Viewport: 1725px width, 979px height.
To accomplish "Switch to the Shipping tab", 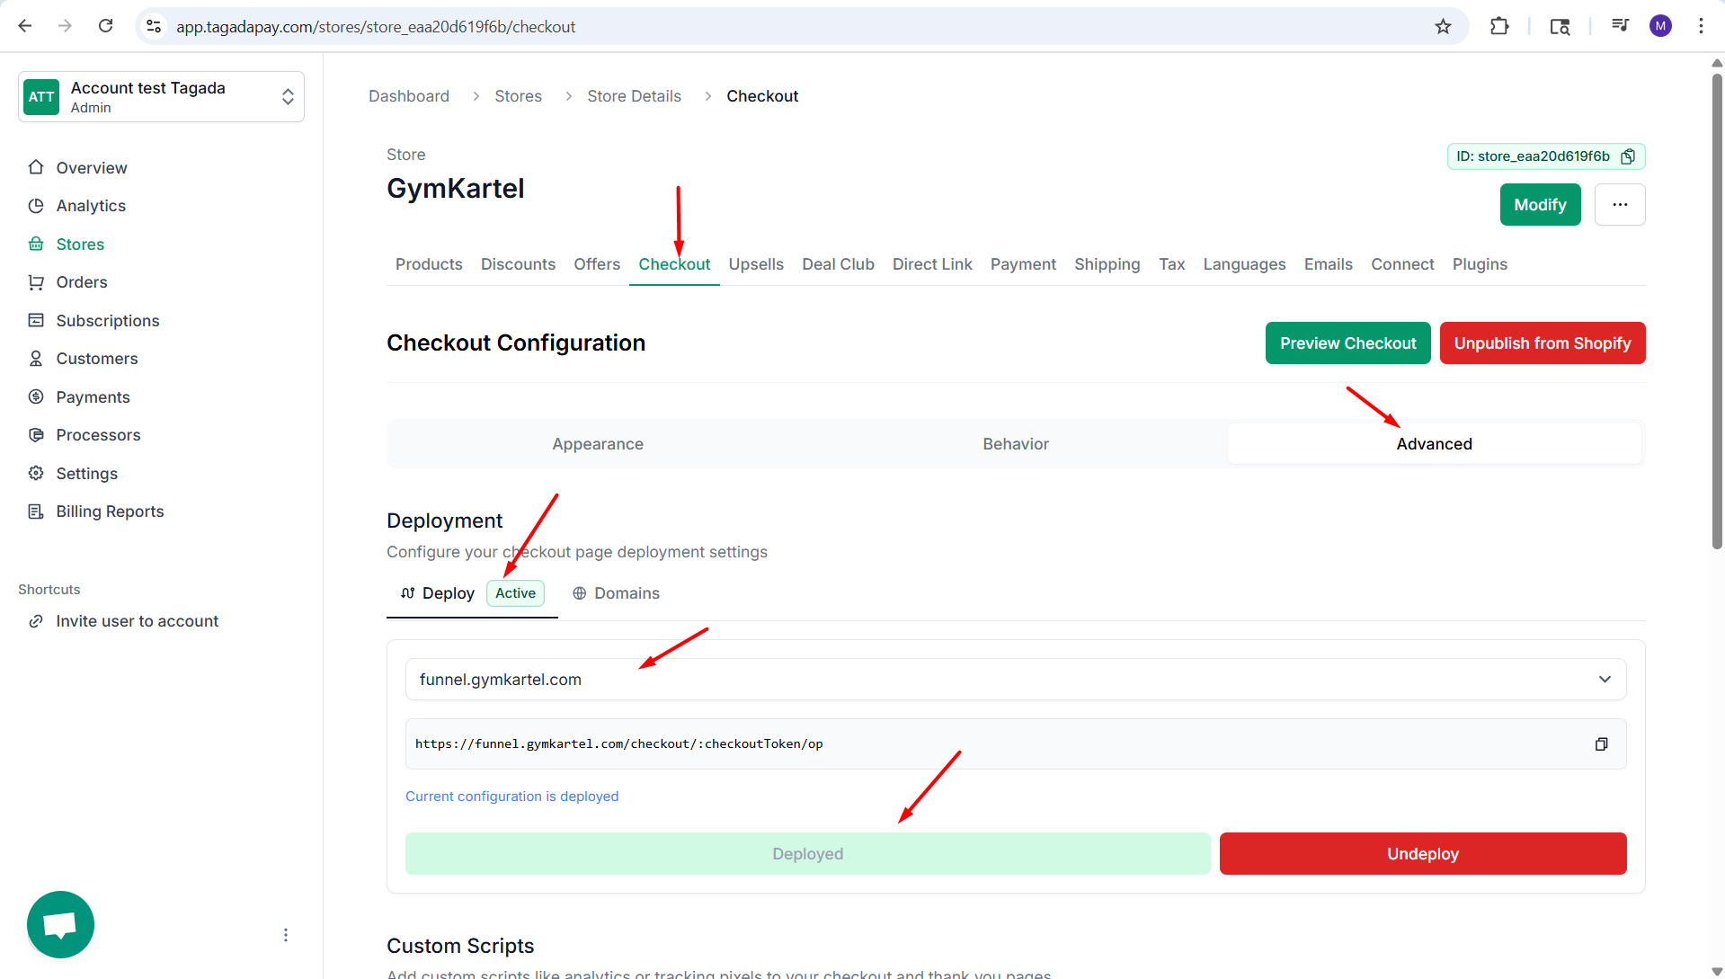I will tap(1107, 264).
